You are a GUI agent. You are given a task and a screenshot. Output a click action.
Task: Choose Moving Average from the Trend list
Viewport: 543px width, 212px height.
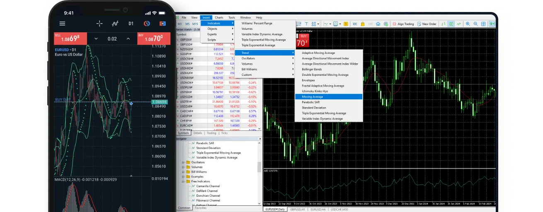coord(329,96)
